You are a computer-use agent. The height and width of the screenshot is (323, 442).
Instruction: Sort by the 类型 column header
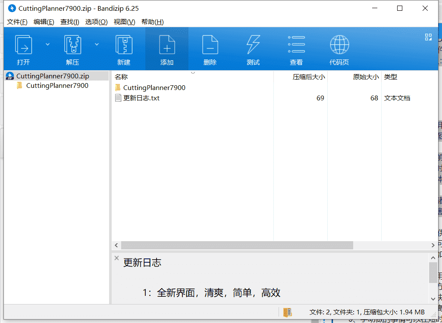(391, 77)
